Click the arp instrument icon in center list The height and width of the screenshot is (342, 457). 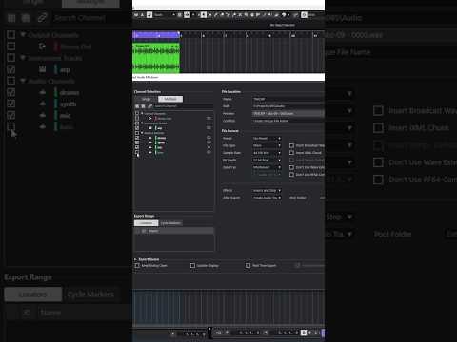pos(150,128)
